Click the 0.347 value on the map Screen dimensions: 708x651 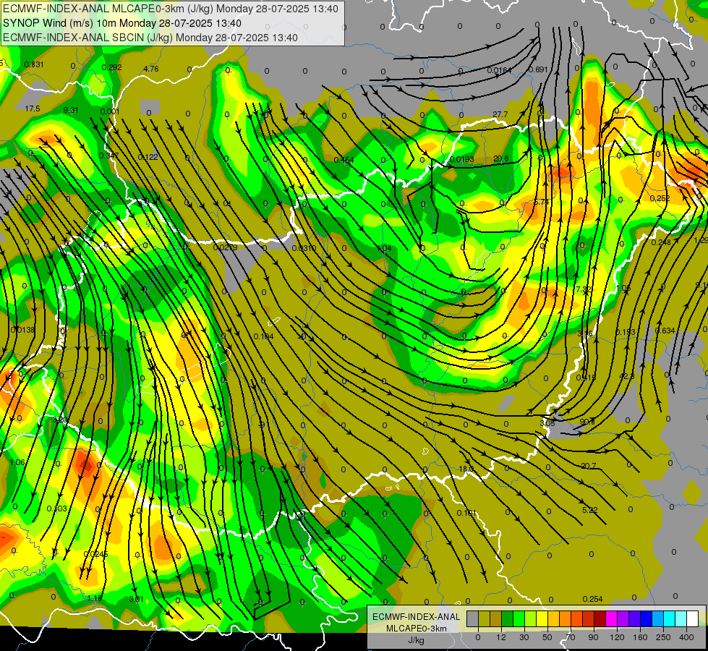[108, 156]
